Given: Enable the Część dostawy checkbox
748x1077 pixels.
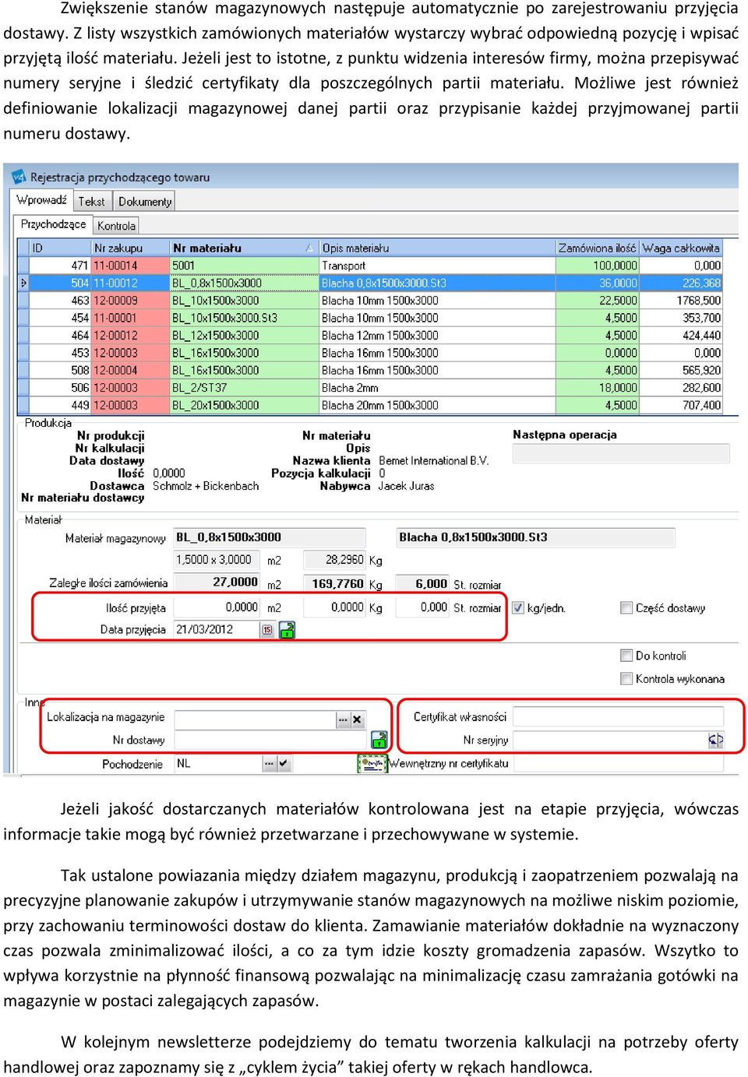Looking at the screenshot, I should click(x=626, y=608).
